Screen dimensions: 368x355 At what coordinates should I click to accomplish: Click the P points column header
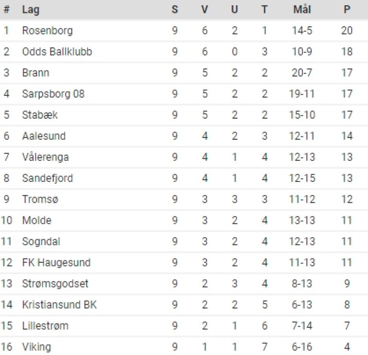(x=347, y=10)
